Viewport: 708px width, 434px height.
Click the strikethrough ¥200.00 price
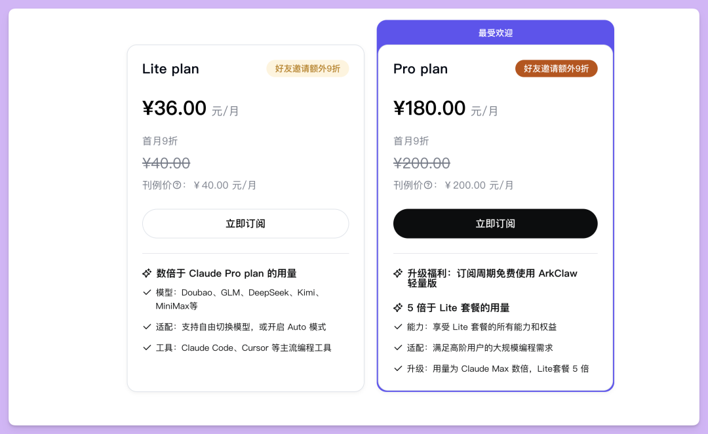pos(422,163)
